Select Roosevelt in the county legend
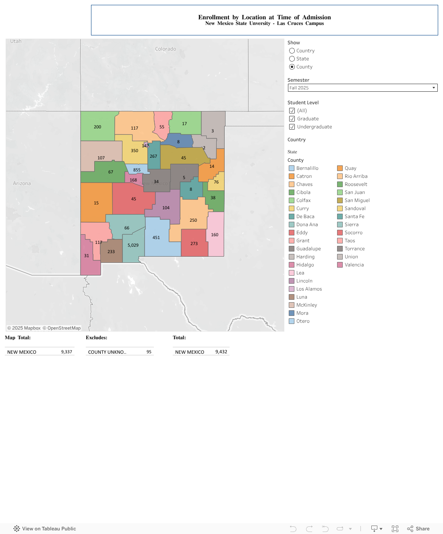The image size is (443, 534). tap(356, 184)
